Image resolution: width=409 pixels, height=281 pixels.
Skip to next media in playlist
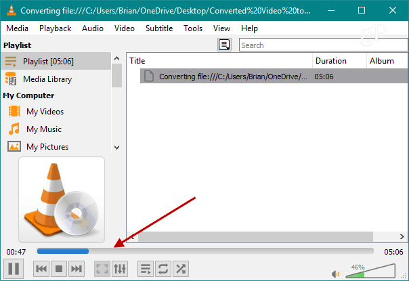coord(77,269)
